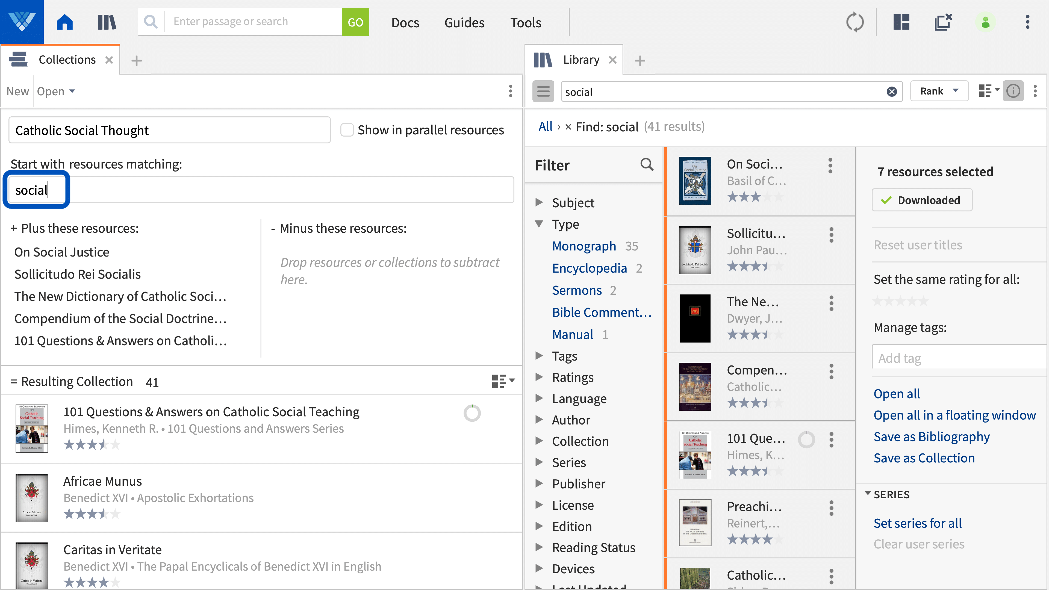
Task: Go to the Home page icon
Action: tap(65, 22)
